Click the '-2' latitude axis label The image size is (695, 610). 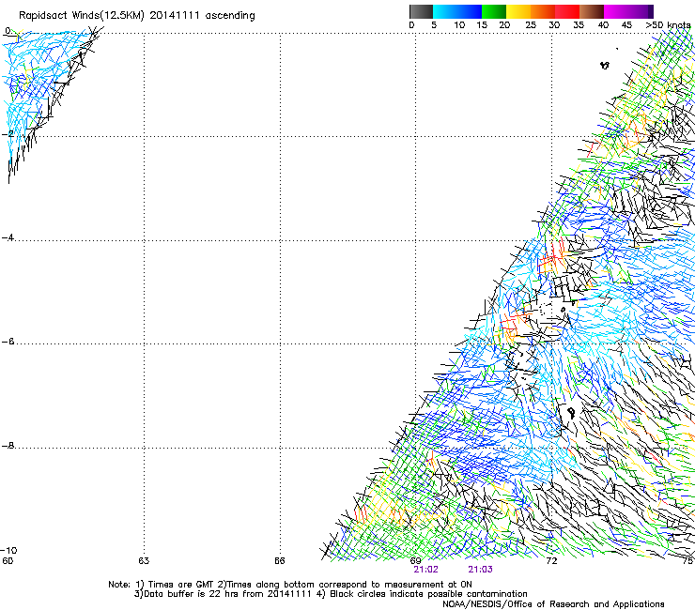8,134
